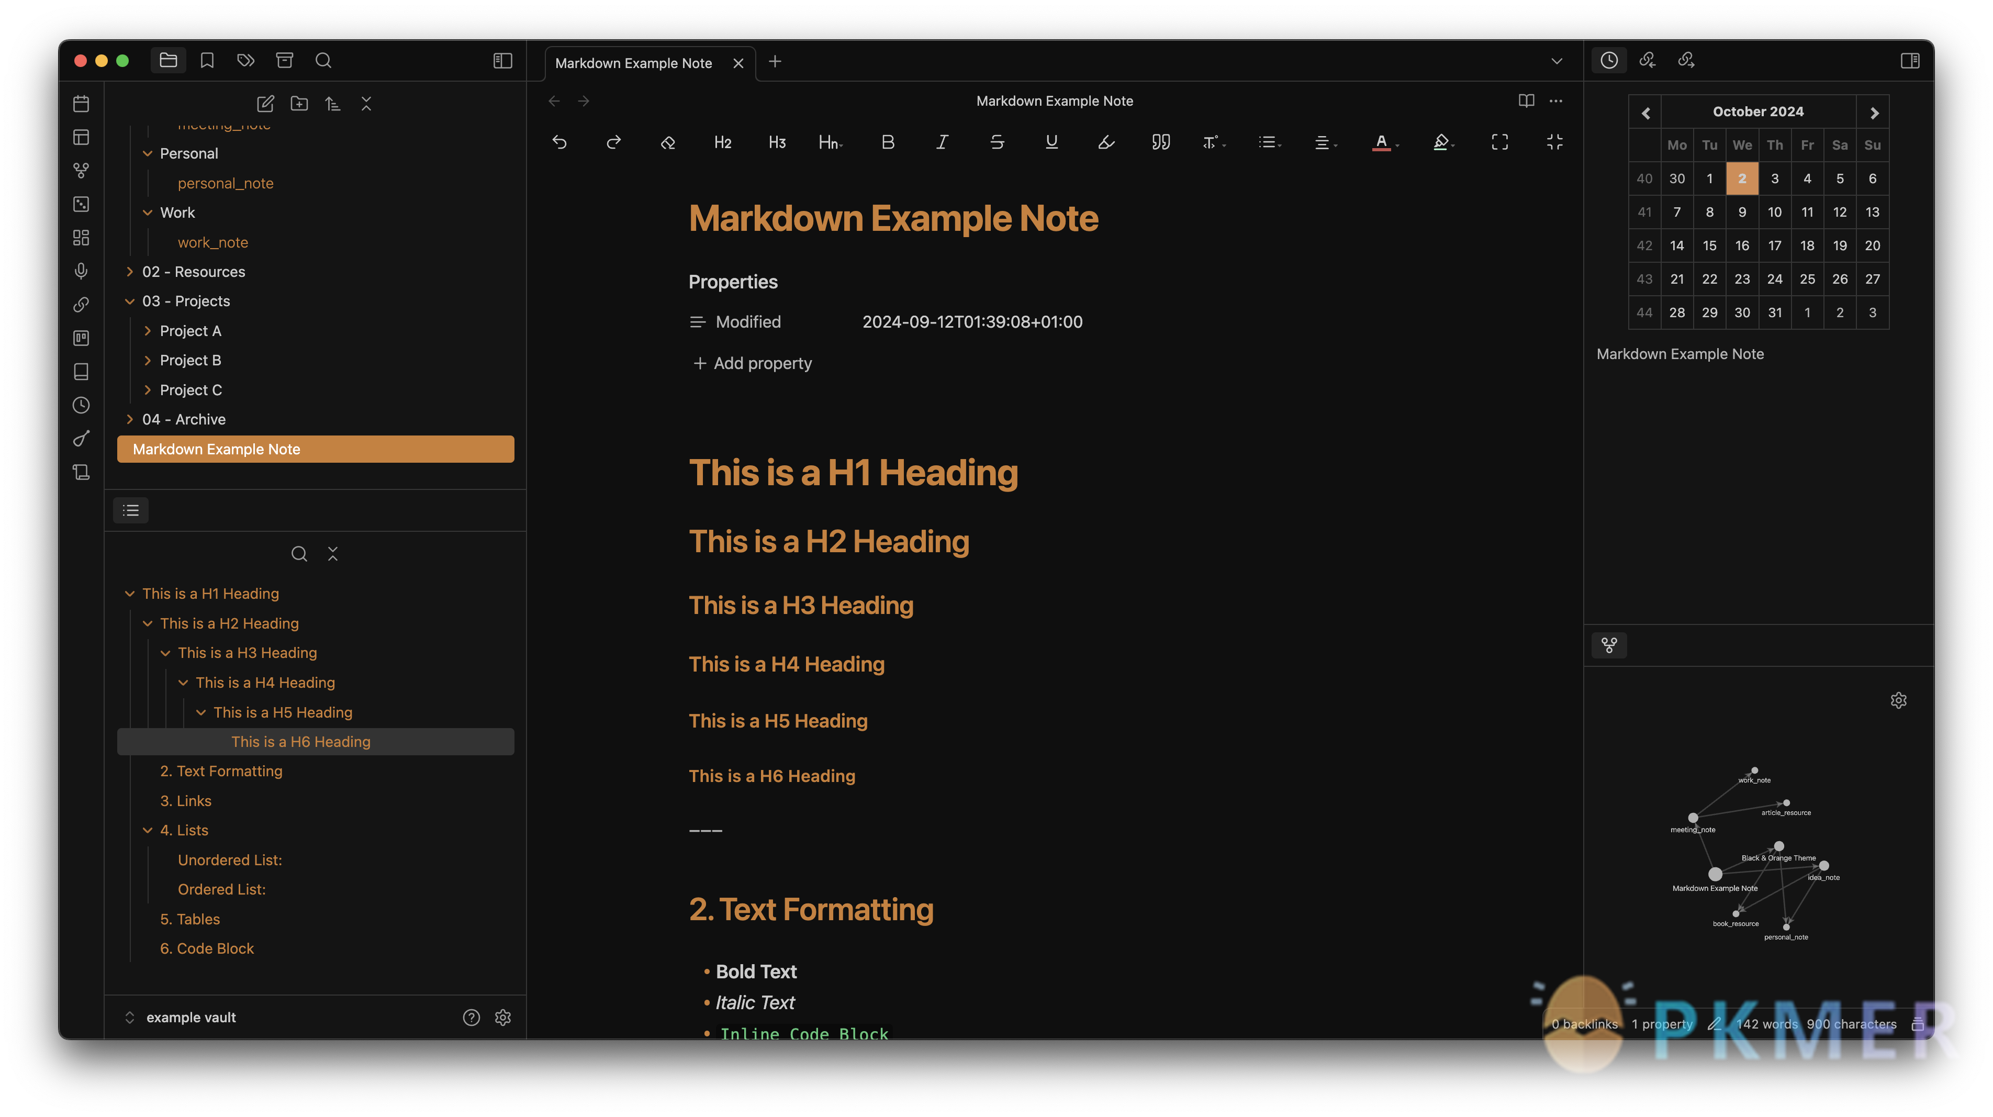Collapse 4. Lists outline section

click(x=147, y=830)
